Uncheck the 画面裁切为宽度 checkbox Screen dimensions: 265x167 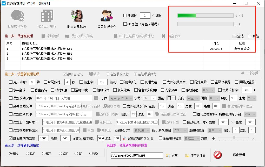pos(11,138)
